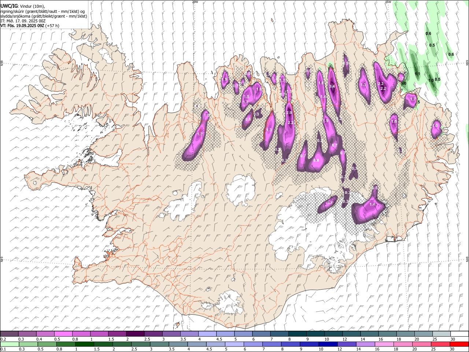The height and width of the screenshot is (352, 469).
Task: Click the 'VT: Fös. 19.09.2025 09Z (+57 h)' line
Action: (x=30, y=26)
